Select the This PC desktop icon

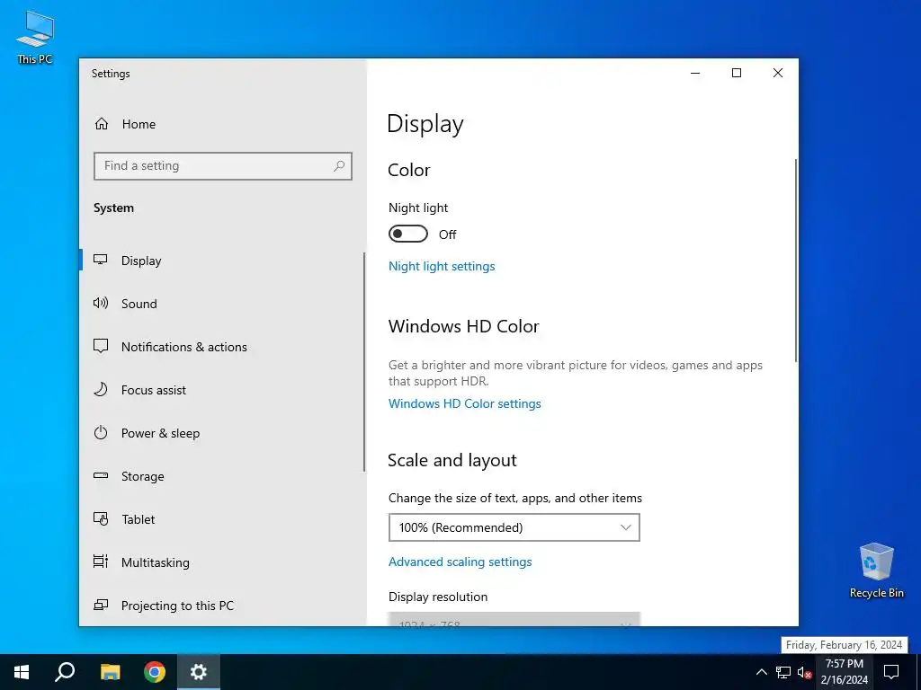pyautogui.click(x=35, y=37)
